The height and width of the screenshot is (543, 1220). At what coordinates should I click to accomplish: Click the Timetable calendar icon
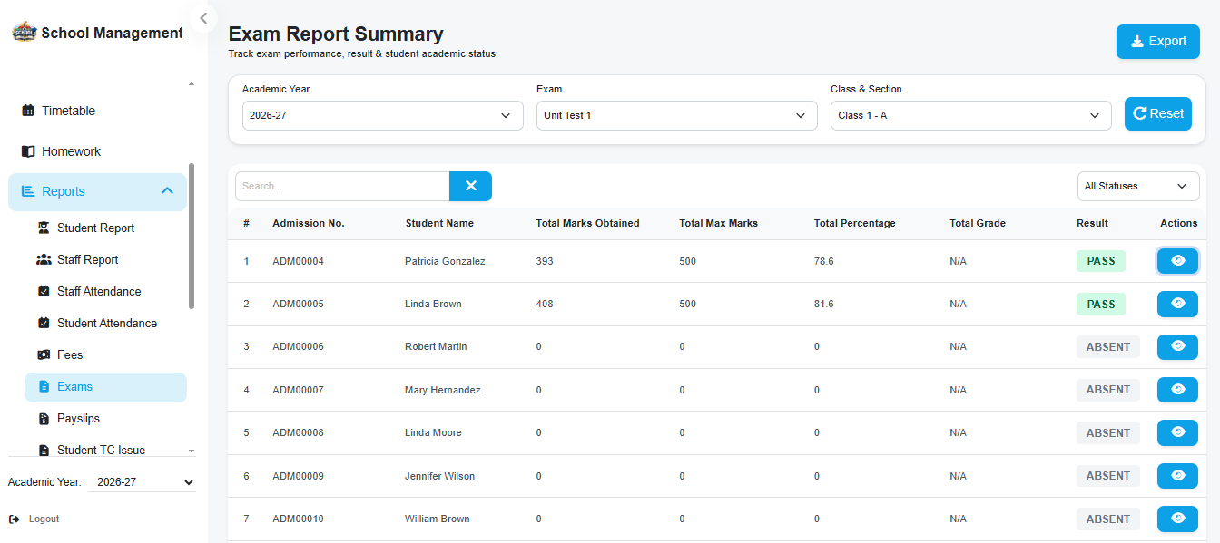[x=28, y=111]
